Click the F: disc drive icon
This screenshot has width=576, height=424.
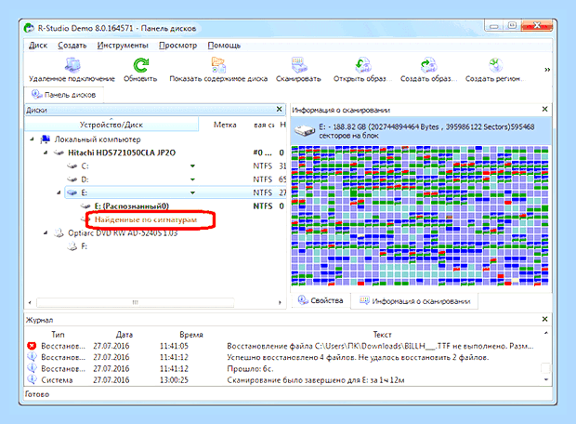(x=72, y=246)
